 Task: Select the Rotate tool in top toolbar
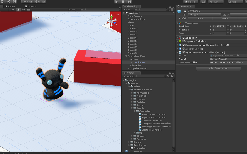click(x=2, y=2)
